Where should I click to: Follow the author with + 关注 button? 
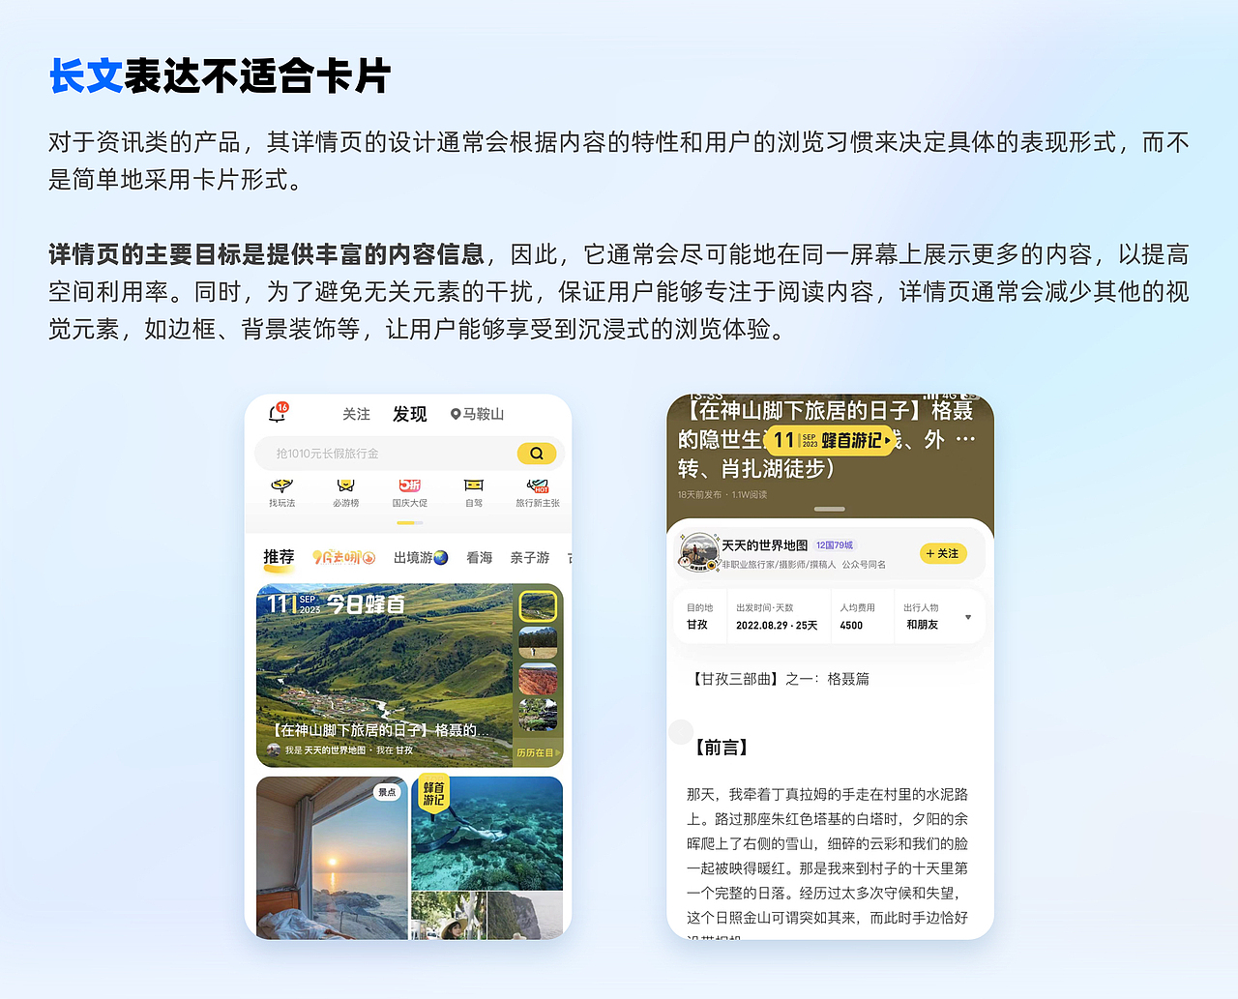click(942, 553)
